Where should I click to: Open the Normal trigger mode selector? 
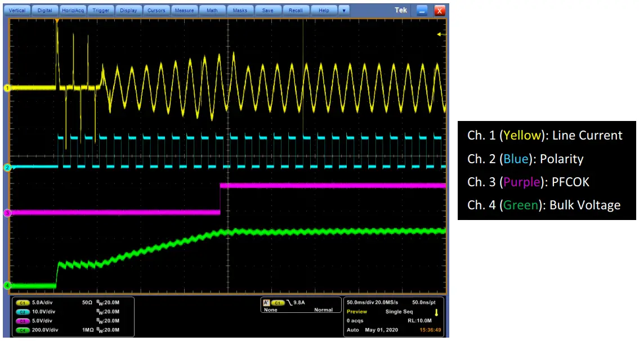(x=325, y=309)
